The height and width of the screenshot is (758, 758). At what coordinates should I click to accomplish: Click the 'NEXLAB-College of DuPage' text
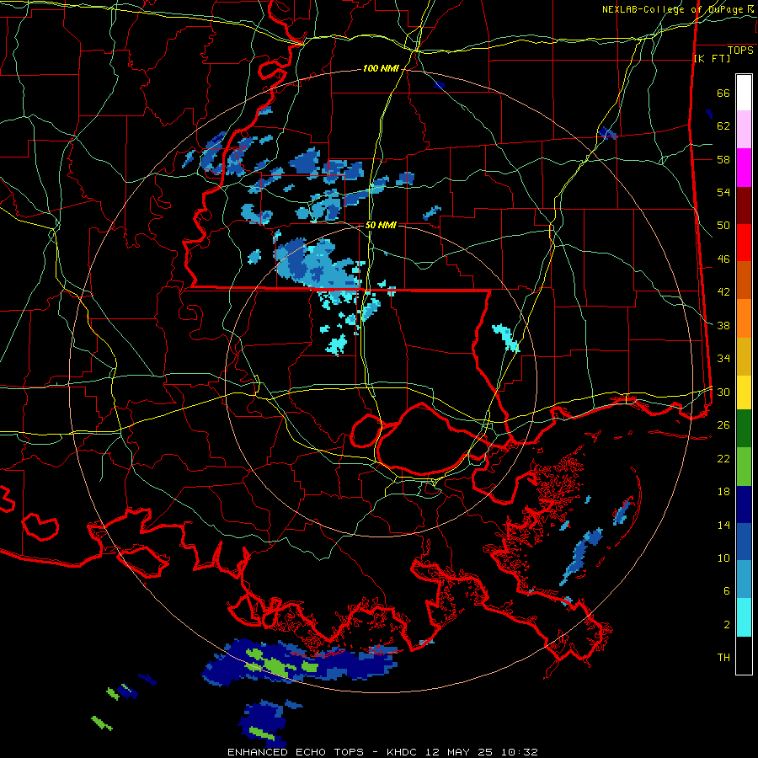[674, 9]
